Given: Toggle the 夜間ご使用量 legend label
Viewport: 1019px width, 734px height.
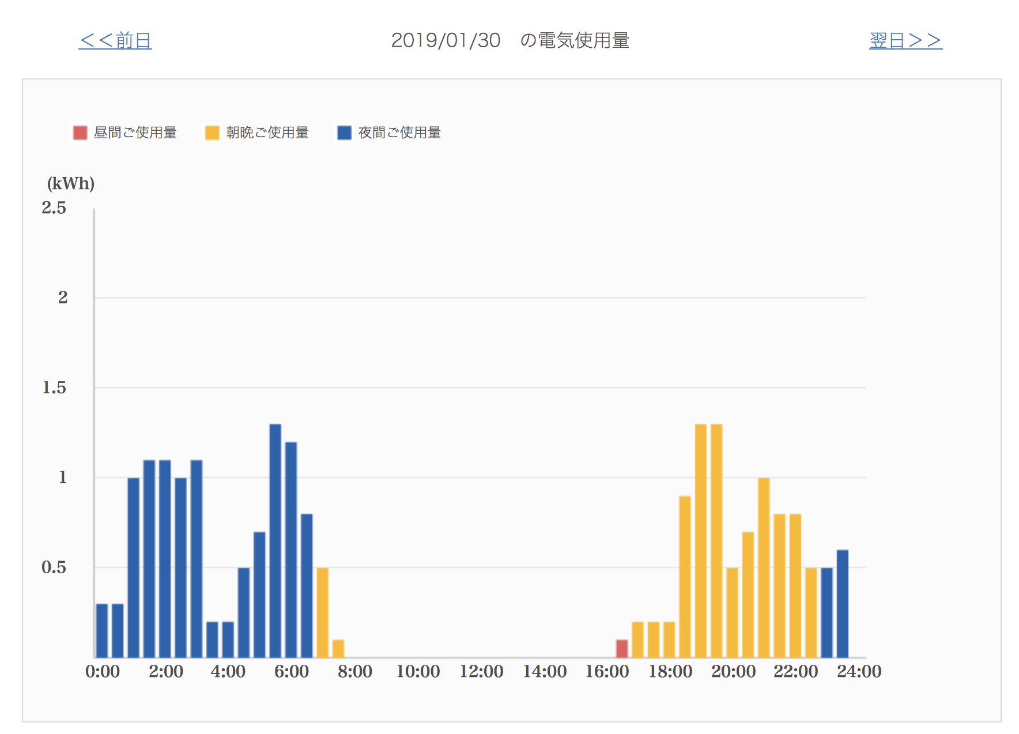Looking at the screenshot, I should [399, 133].
